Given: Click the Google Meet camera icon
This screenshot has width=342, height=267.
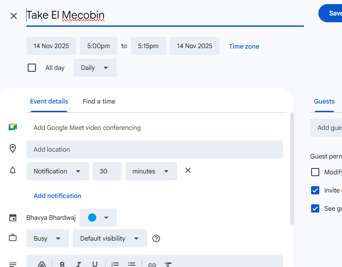Looking at the screenshot, I should (13, 127).
